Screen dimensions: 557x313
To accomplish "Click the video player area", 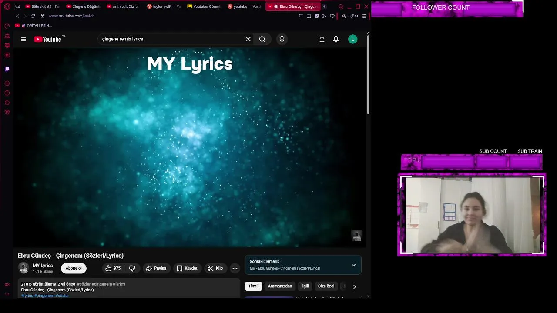I will coord(190,148).
